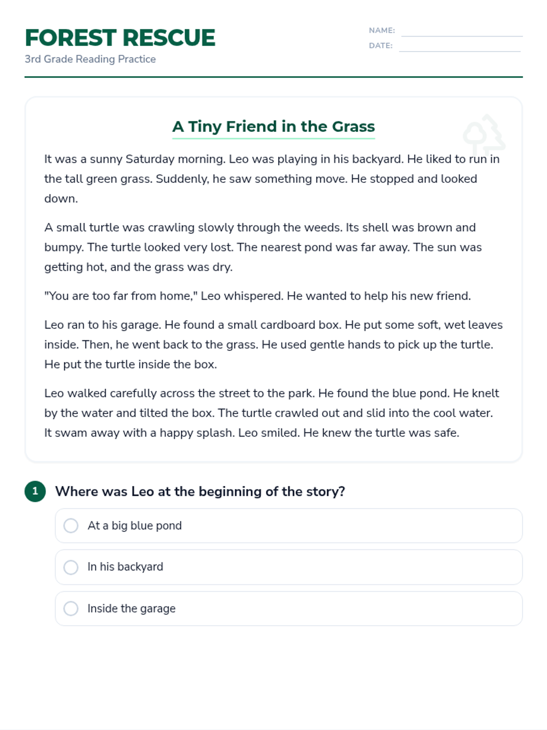Click the 'FOREST RESCUE' heading

point(120,38)
